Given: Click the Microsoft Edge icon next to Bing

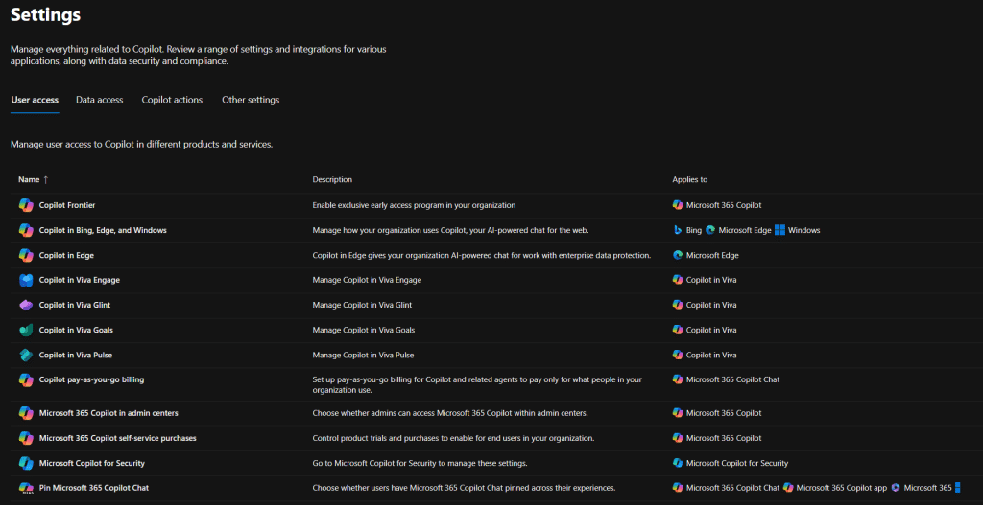Looking at the screenshot, I should tap(710, 230).
